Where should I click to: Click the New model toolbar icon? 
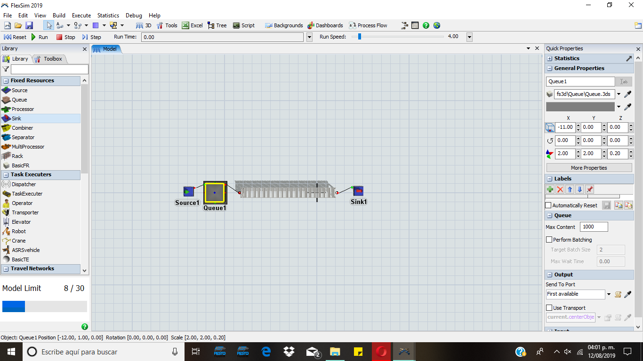pos(7,25)
